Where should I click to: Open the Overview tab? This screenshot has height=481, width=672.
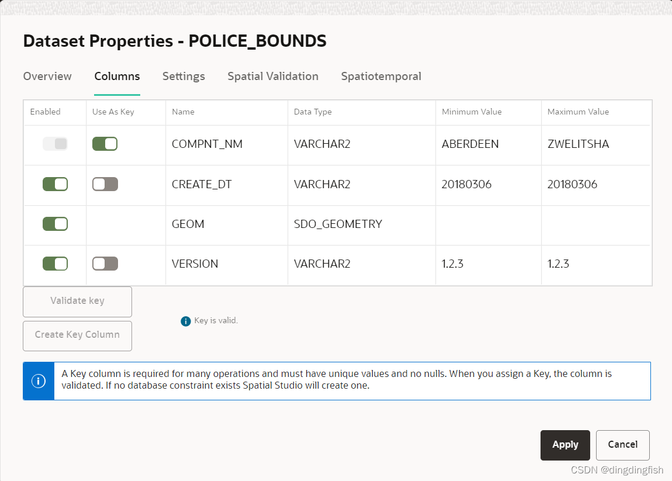point(47,77)
